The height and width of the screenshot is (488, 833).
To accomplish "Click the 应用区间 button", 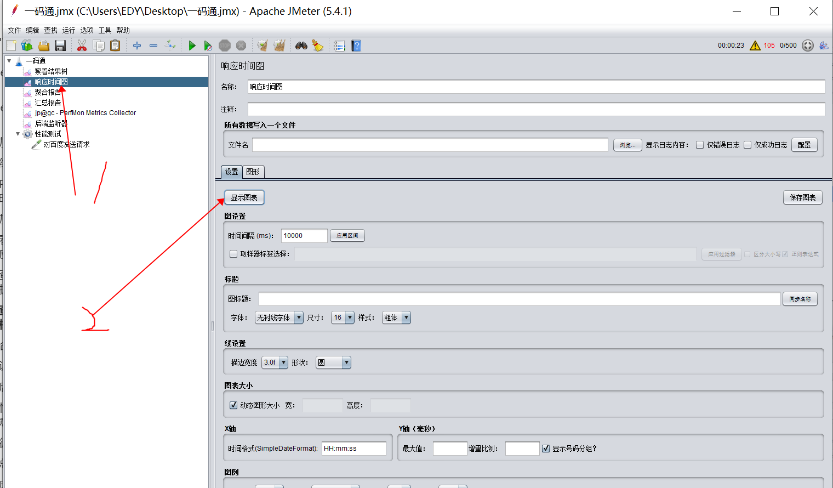I will [x=347, y=236].
